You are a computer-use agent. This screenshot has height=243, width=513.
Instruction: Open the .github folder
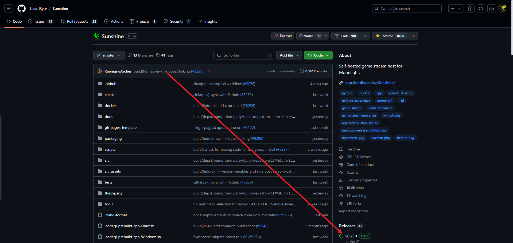tap(111, 84)
